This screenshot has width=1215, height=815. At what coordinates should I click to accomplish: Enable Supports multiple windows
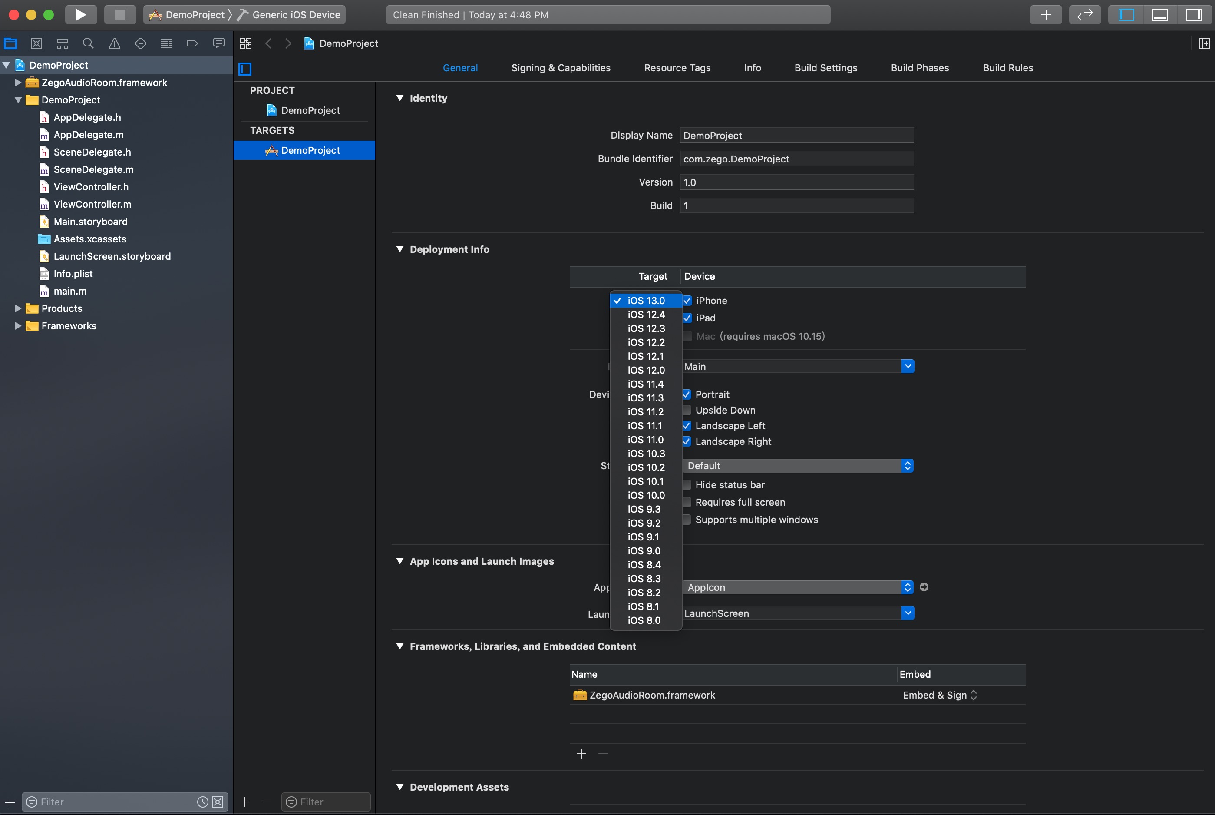687,519
